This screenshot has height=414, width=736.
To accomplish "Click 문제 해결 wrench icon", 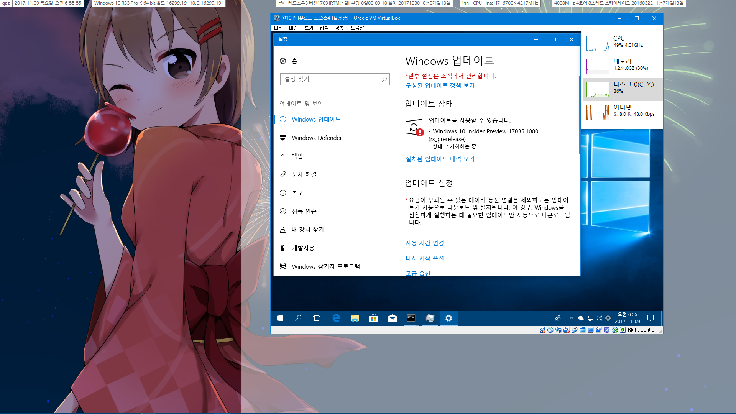I will [283, 174].
